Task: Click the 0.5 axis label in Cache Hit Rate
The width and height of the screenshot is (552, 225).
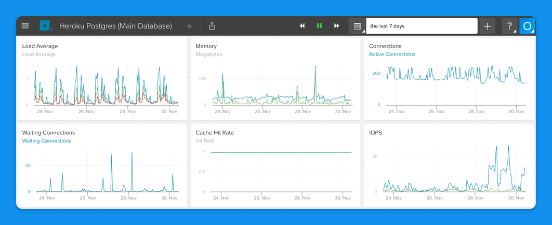Action: click(201, 172)
